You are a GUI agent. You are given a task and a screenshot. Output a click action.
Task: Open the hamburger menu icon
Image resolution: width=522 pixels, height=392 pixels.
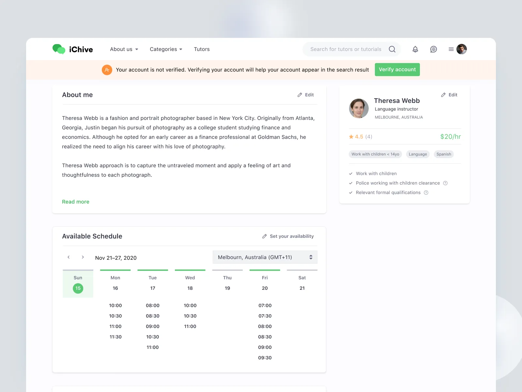[x=451, y=49]
